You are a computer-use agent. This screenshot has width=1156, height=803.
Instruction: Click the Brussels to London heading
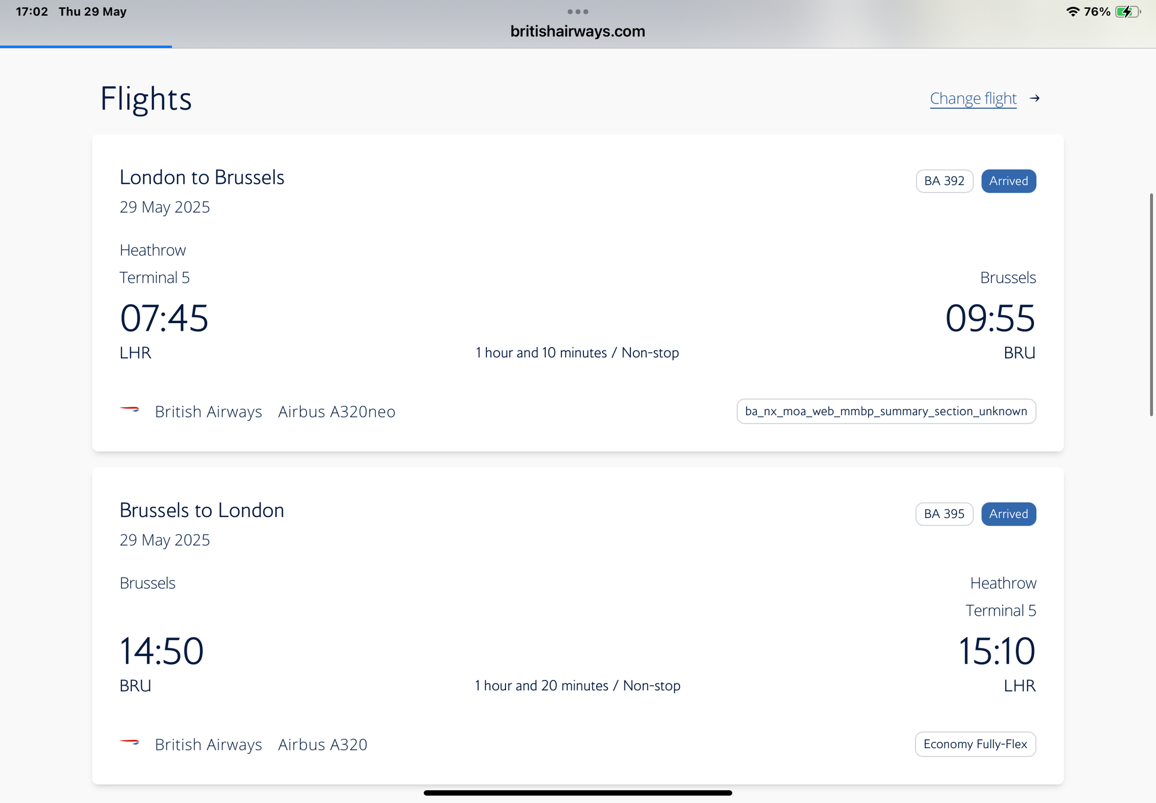coord(202,510)
